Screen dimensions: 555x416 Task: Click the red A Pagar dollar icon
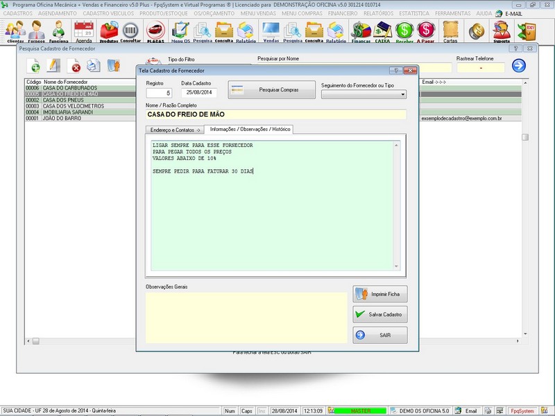point(425,31)
